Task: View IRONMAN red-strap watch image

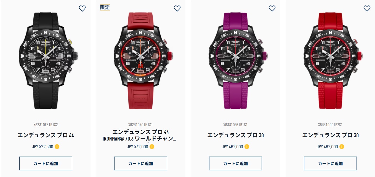Action: click(140, 60)
